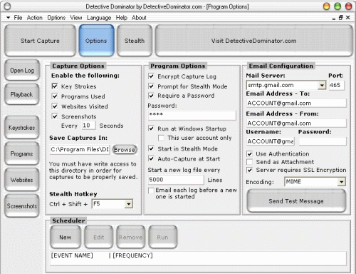
Task: Browse for the captures save folder
Action: click(x=125, y=150)
